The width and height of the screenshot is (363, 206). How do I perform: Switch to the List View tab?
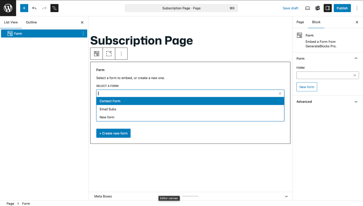pos(11,22)
